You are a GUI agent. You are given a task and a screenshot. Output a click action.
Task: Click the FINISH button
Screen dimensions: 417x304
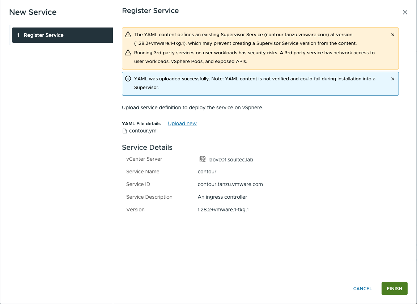click(x=394, y=288)
